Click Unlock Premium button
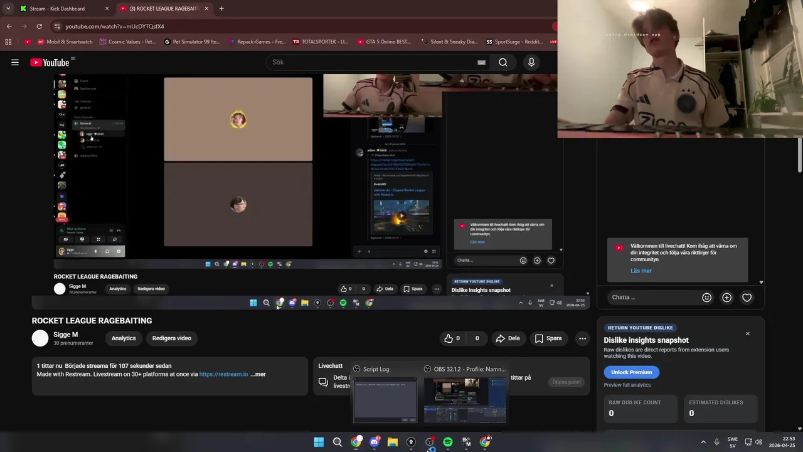 click(x=631, y=372)
